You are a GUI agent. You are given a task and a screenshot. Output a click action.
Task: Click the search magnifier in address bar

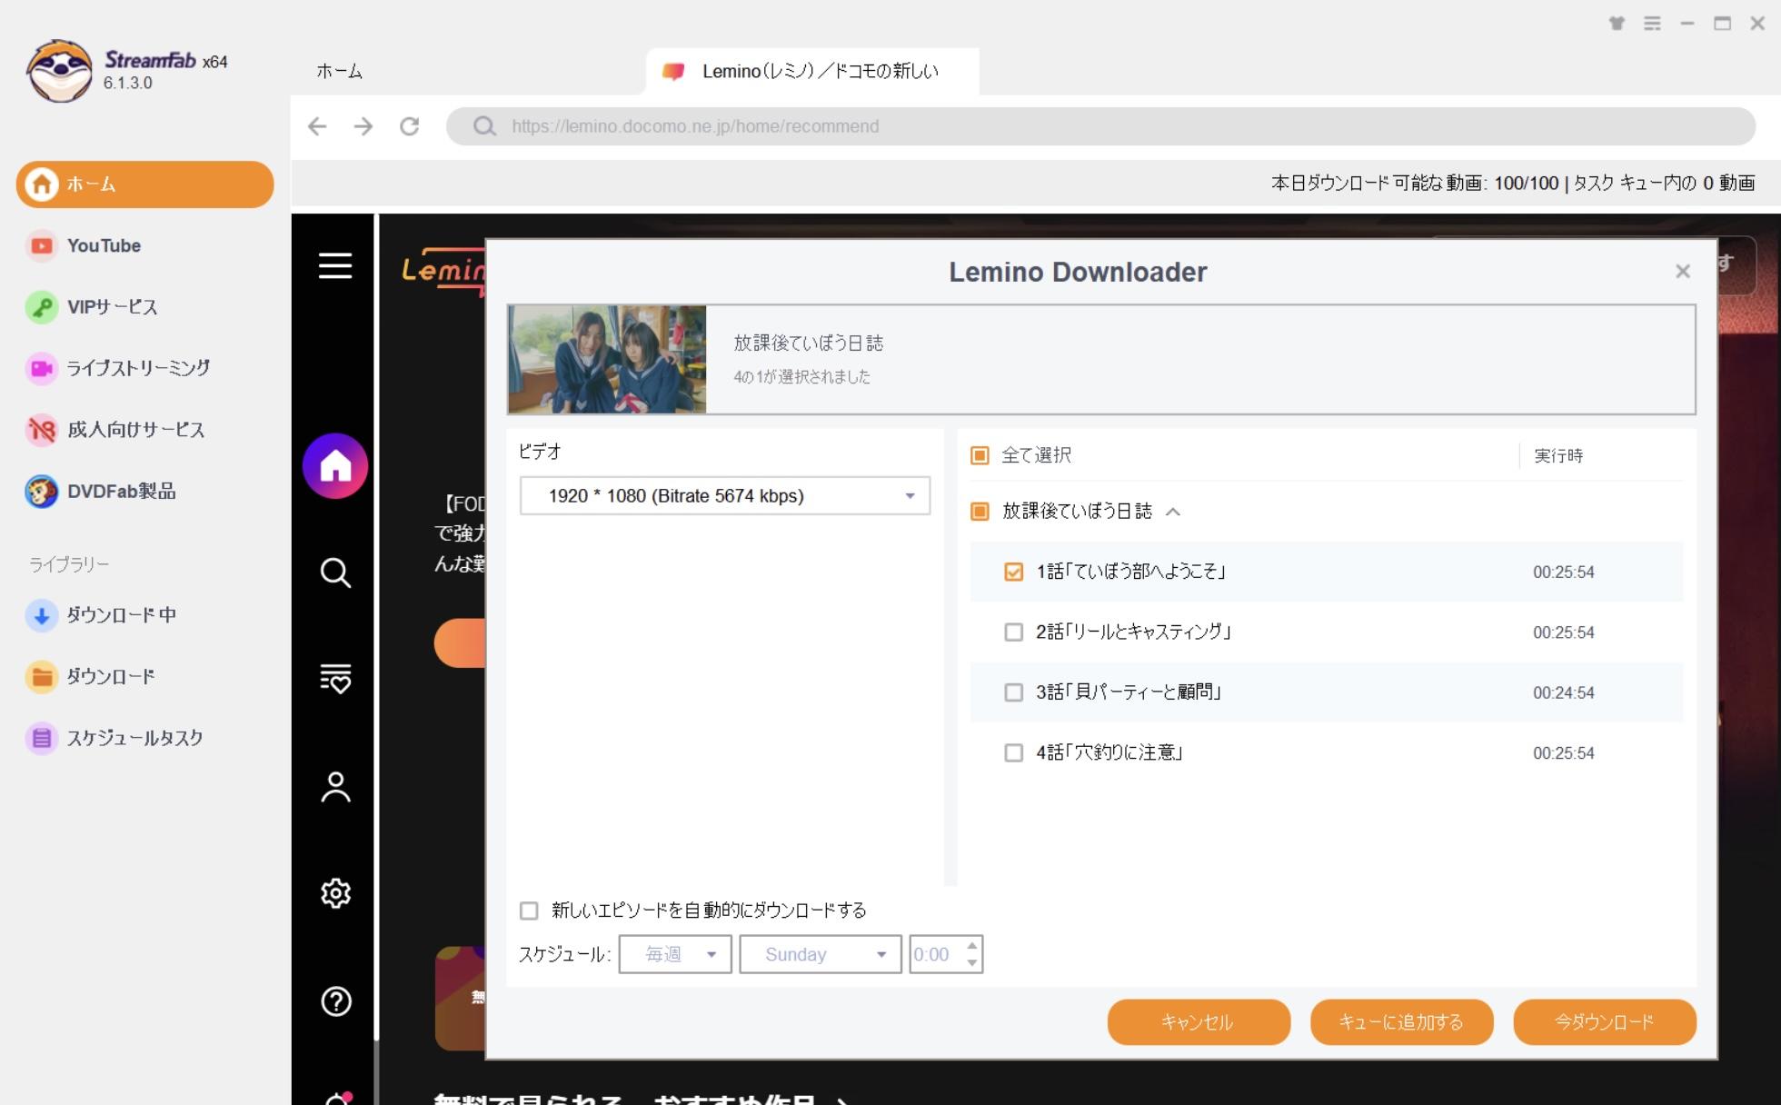point(484,126)
